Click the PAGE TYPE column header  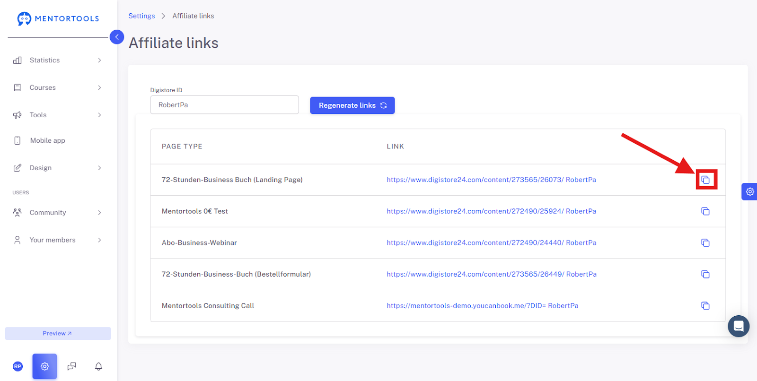[x=182, y=147]
